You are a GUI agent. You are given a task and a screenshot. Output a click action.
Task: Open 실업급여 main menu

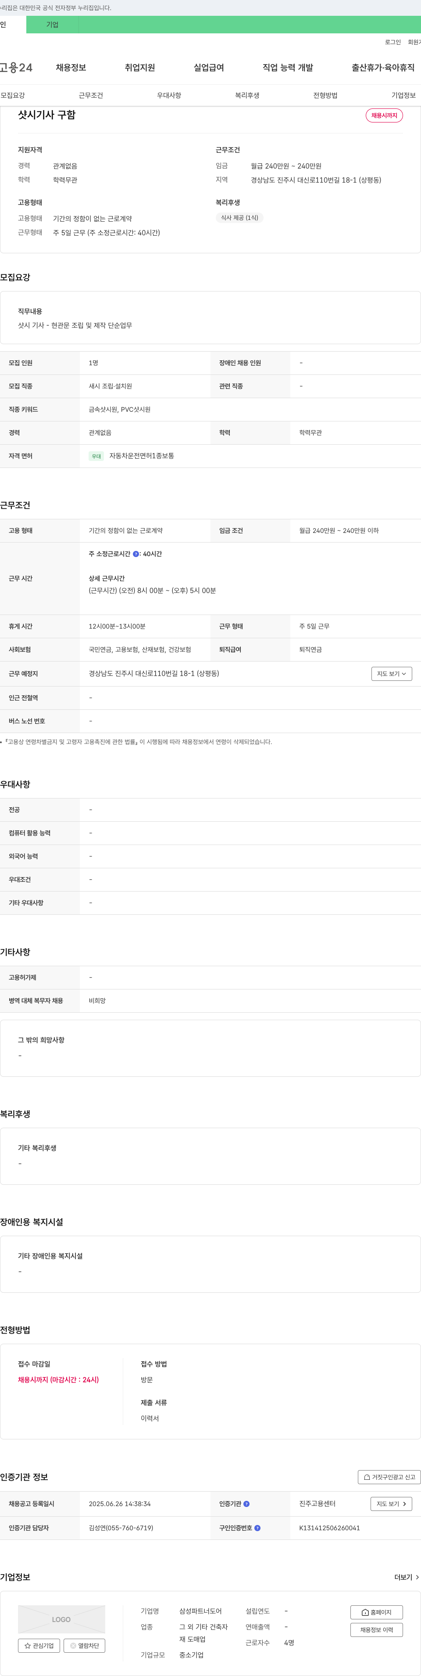[x=209, y=68]
